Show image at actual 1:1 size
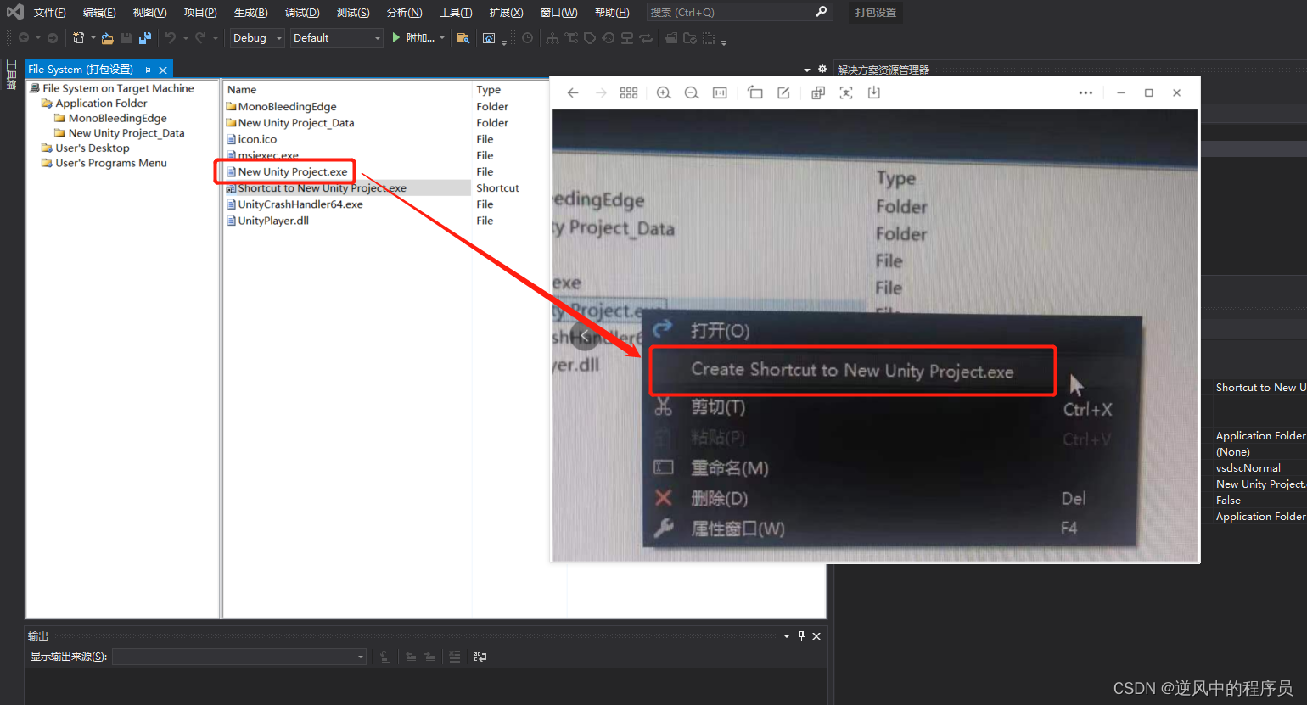1307x705 pixels. tap(720, 93)
